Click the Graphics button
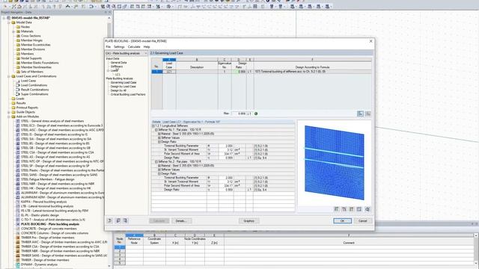Image resolution: width=479 pixels, height=269 pixels. point(249,221)
